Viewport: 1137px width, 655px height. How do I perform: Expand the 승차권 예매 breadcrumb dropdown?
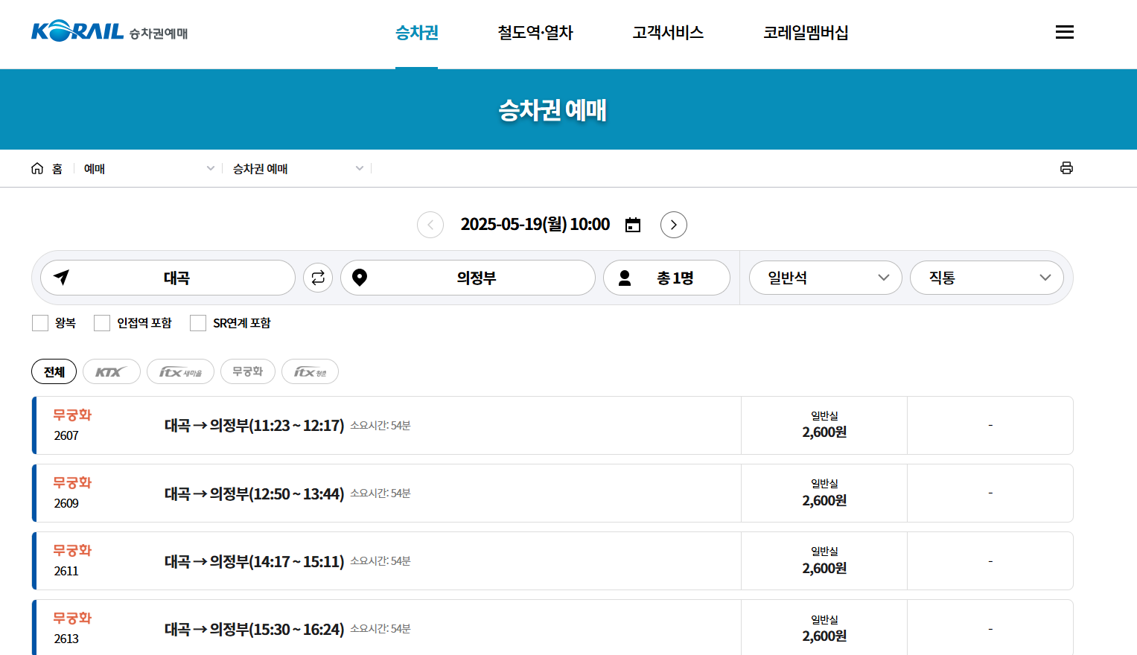[x=298, y=169]
